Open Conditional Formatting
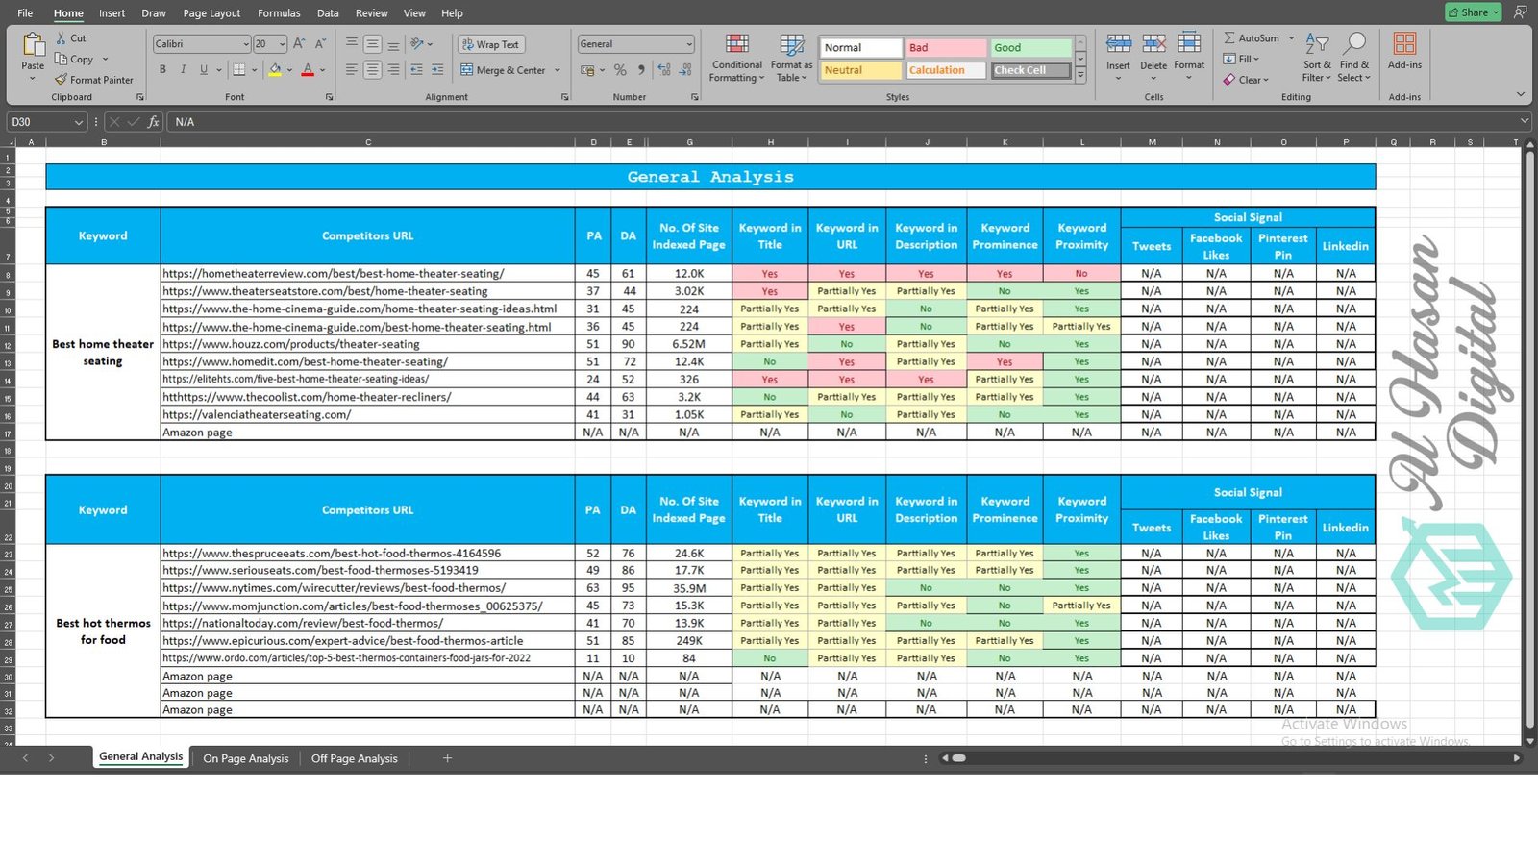This screenshot has height=865, width=1538. 737,59
